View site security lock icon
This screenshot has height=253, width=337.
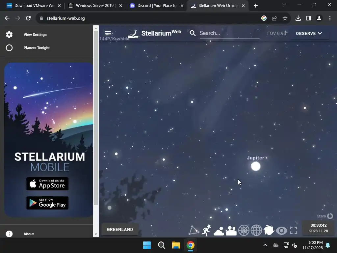41,18
